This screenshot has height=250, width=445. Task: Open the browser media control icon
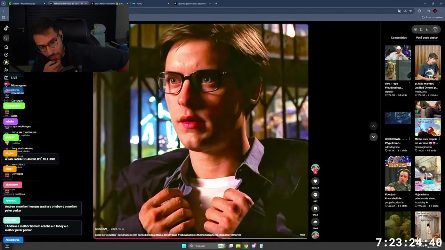click(428, 11)
